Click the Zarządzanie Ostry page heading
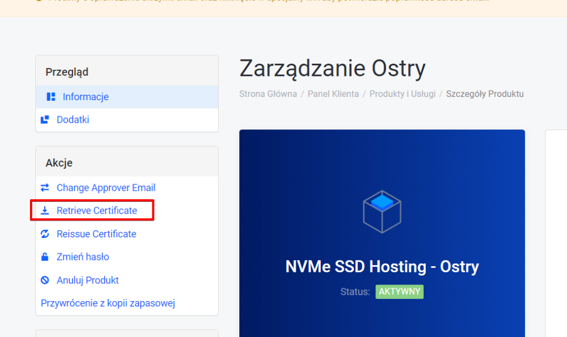The height and width of the screenshot is (337, 567). (x=332, y=69)
